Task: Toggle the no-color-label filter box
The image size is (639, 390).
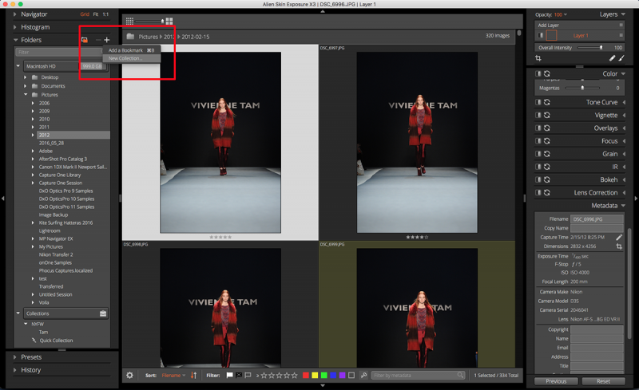Action: (351, 376)
